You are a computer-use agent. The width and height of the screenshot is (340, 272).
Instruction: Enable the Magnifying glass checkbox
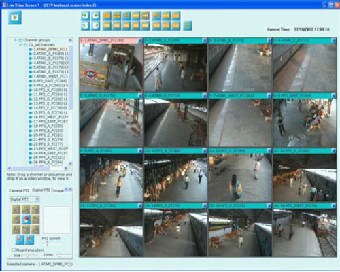(x=14, y=250)
